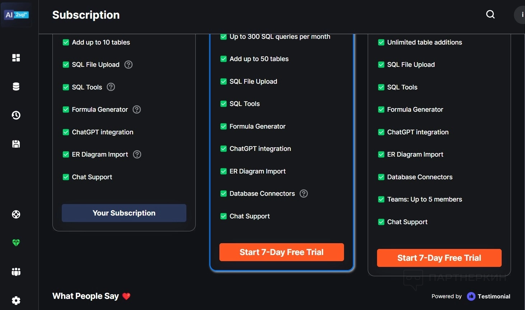Open the teams people icon in sidebar
525x310 pixels.
(16, 272)
